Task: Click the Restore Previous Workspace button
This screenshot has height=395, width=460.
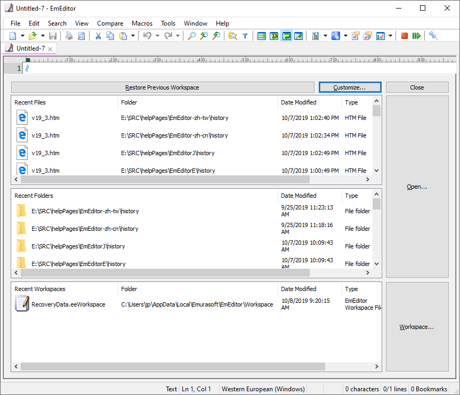Action: (x=162, y=87)
